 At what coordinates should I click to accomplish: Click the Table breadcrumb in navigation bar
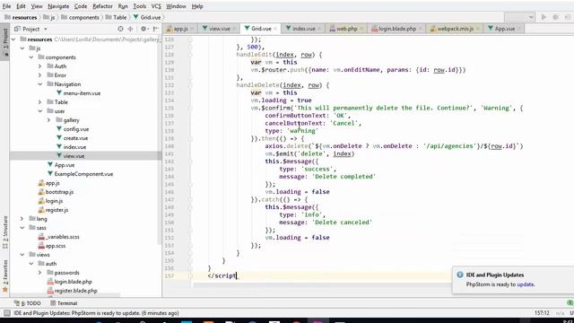point(117,17)
